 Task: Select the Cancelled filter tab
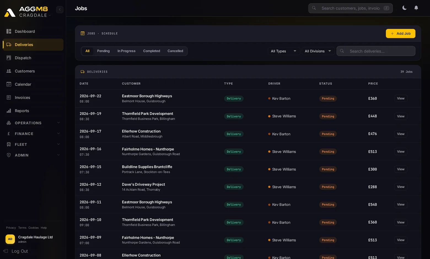[x=175, y=51]
